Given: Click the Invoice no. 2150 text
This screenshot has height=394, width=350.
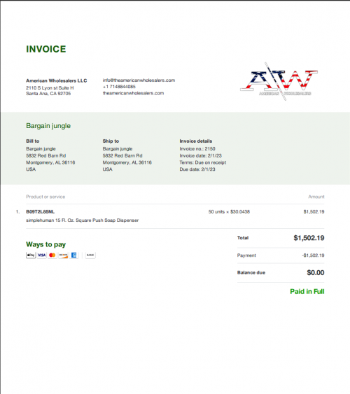Looking at the screenshot, I should 197,149.
